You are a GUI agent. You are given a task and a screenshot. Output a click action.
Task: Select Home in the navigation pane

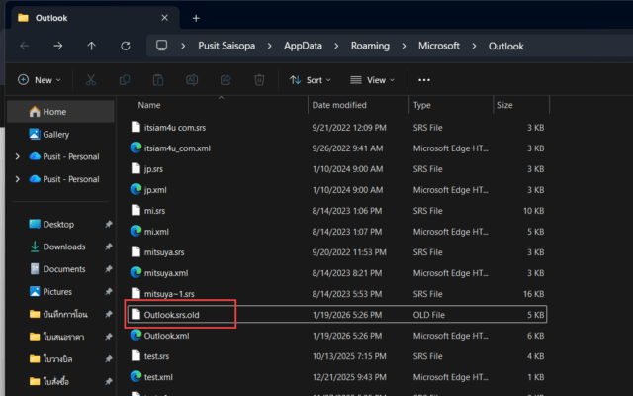(61, 112)
